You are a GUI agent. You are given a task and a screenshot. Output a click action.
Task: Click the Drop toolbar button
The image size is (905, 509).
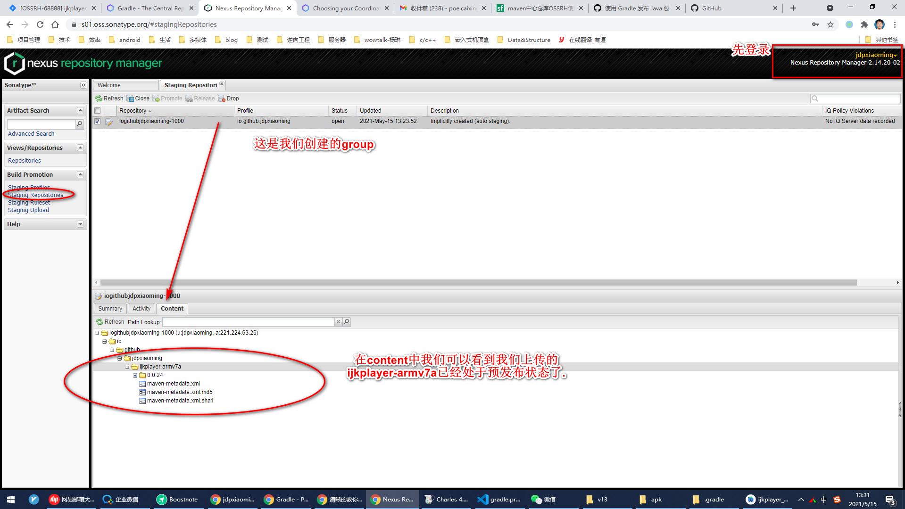228,99
